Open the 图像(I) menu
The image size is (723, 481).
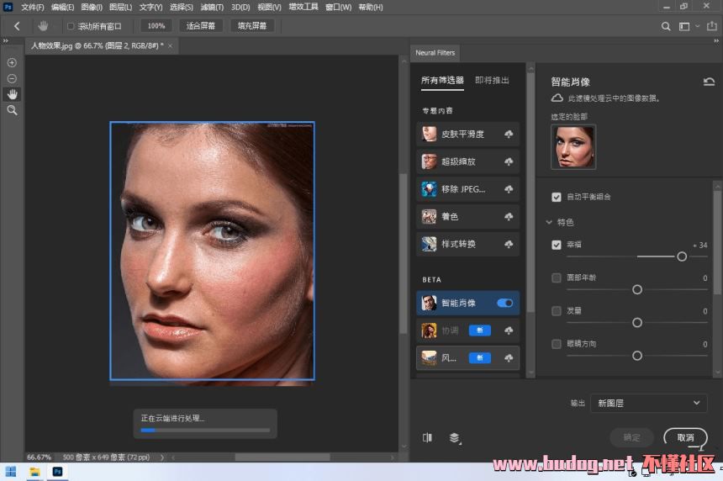click(x=92, y=8)
